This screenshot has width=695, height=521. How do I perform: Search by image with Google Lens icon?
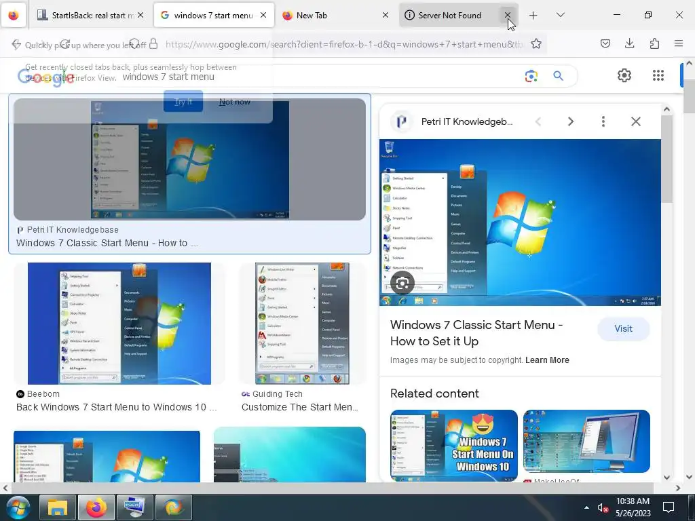pyautogui.click(x=531, y=76)
